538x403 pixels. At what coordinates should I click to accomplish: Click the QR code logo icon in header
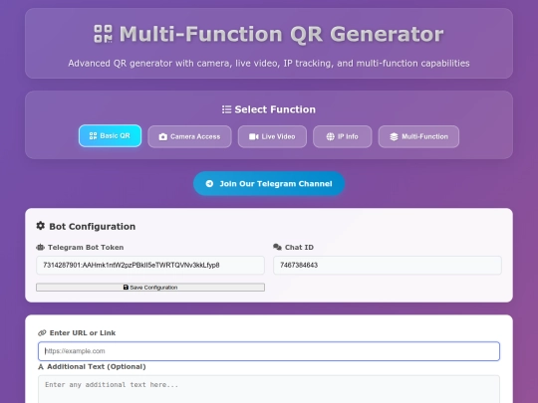click(x=103, y=34)
